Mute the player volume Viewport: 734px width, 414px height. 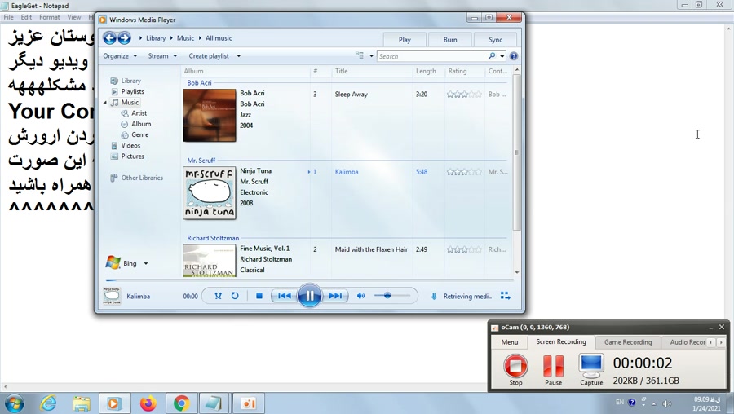point(361,296)
